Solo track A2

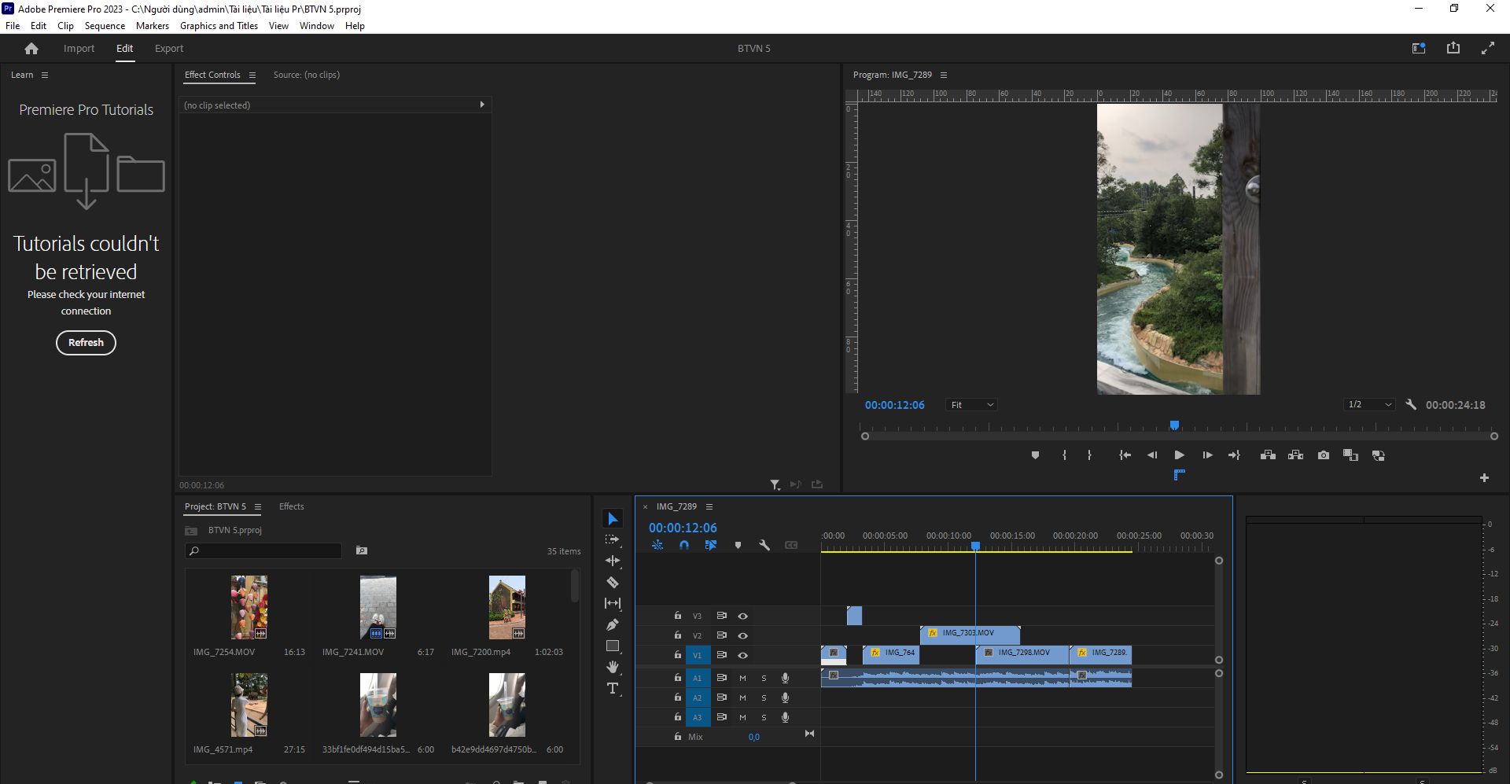pyautogui.click(x=764, y=698)
